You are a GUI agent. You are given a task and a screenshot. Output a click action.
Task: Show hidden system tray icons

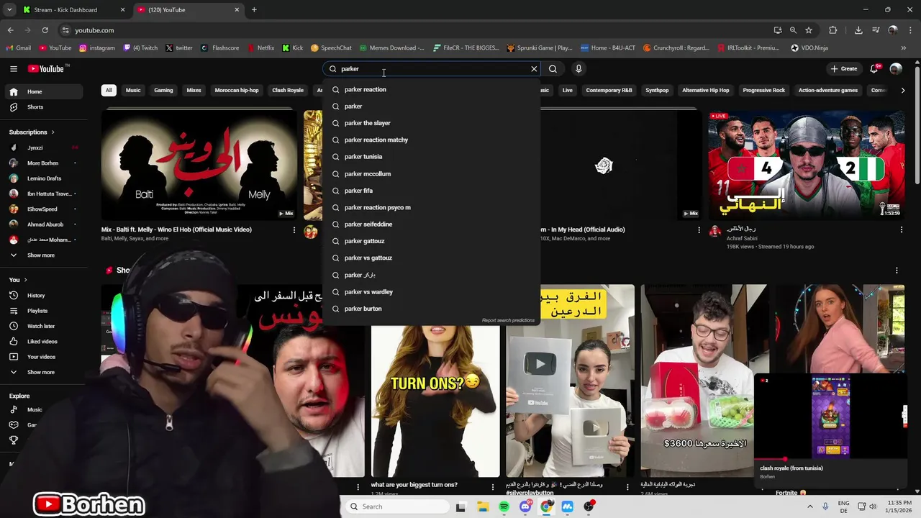click(810, 506)
